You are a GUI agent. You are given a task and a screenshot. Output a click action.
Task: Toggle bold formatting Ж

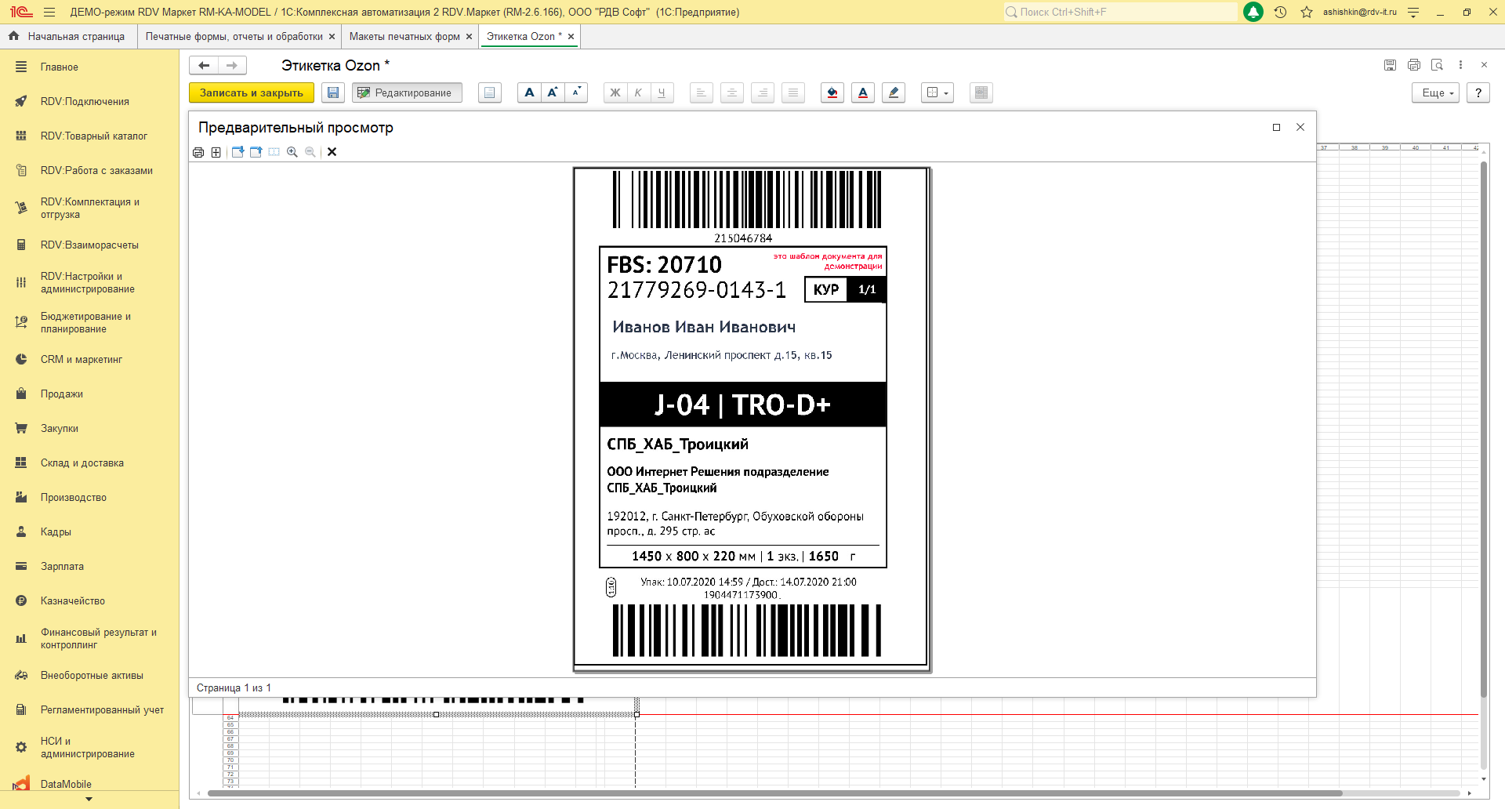pos(615,93)
